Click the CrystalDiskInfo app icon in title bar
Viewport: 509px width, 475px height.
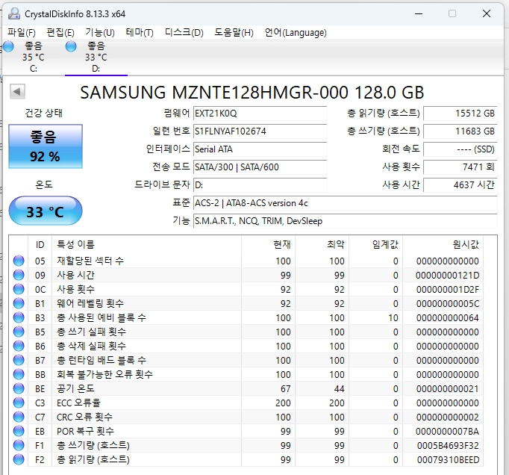point(14,13)
